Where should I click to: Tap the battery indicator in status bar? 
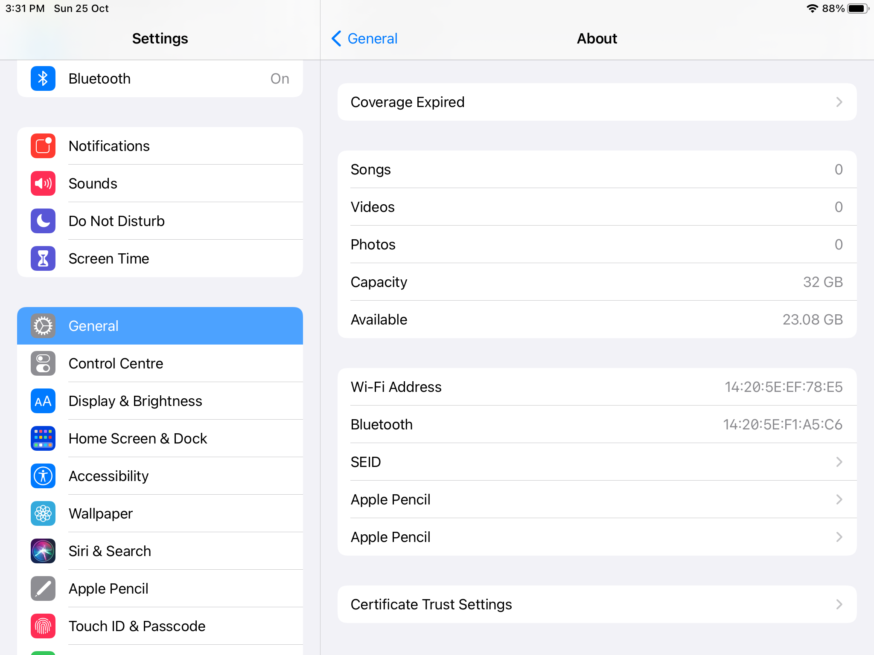point(858,9)
